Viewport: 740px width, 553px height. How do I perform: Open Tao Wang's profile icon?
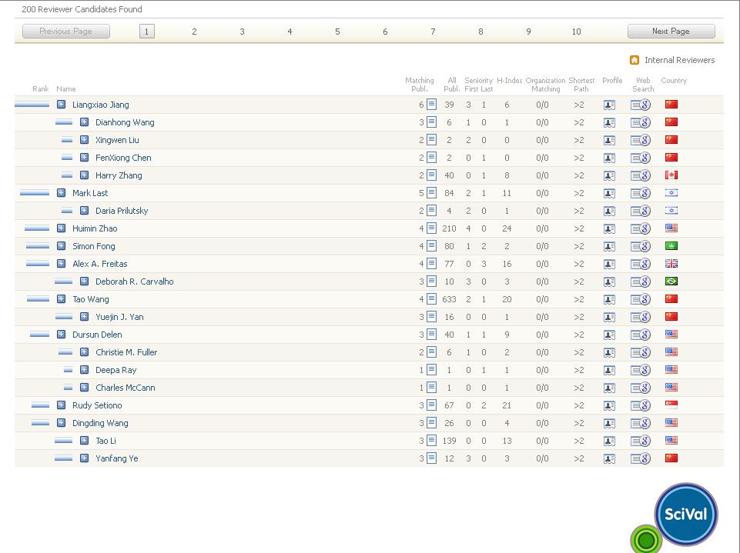[x=609, y=299]
